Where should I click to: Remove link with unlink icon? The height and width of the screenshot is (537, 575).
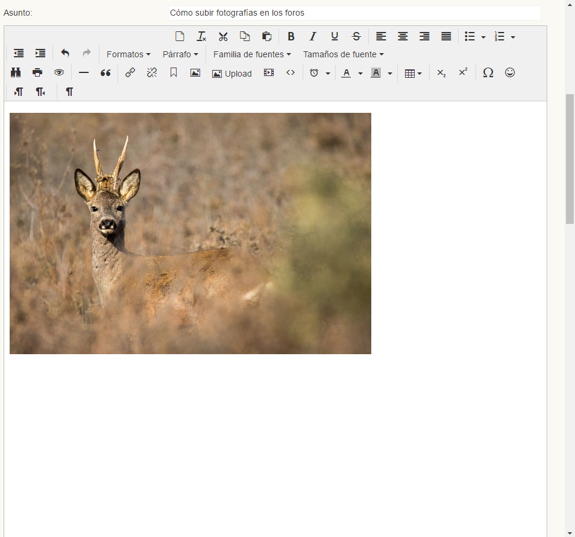click(152, 72)
